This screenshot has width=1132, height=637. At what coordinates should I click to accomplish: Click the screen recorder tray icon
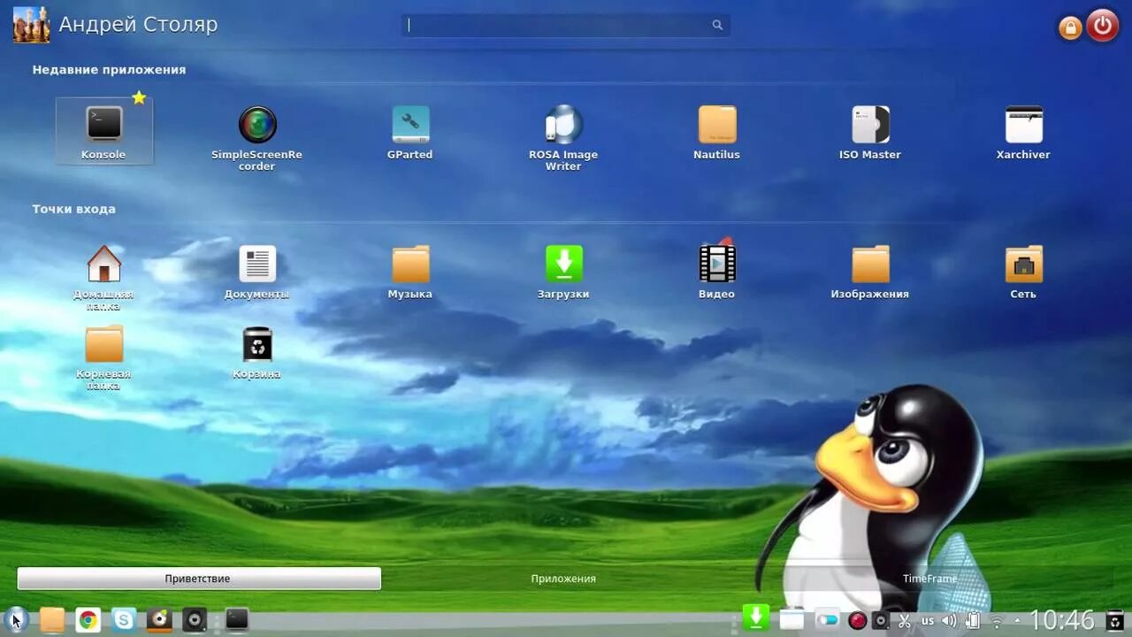coord(881,621)
